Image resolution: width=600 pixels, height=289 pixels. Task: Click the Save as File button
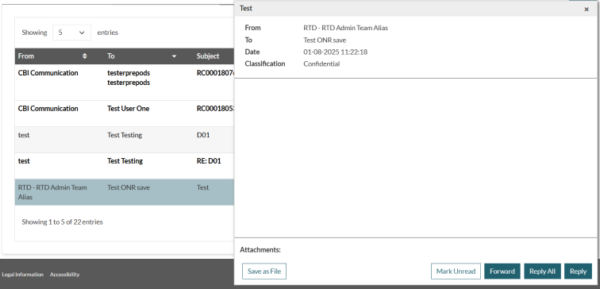(264, 272)
